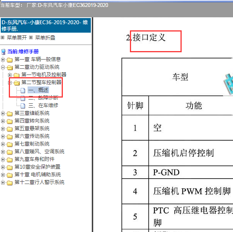
Task: Select 第十二章行人警示系统 tree label
Action: pos(39,182)
